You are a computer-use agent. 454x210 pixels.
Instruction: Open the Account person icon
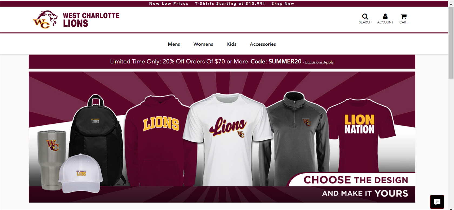(385, 16)
